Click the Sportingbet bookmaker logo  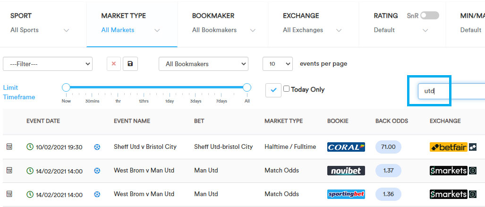coord(346,194)
